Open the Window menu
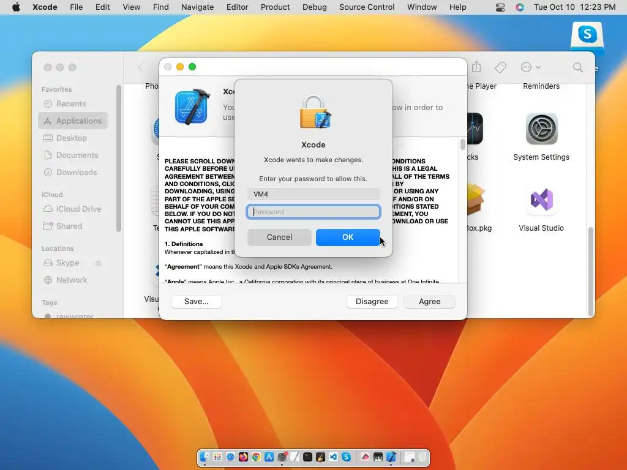 click(x=422, y=7)
